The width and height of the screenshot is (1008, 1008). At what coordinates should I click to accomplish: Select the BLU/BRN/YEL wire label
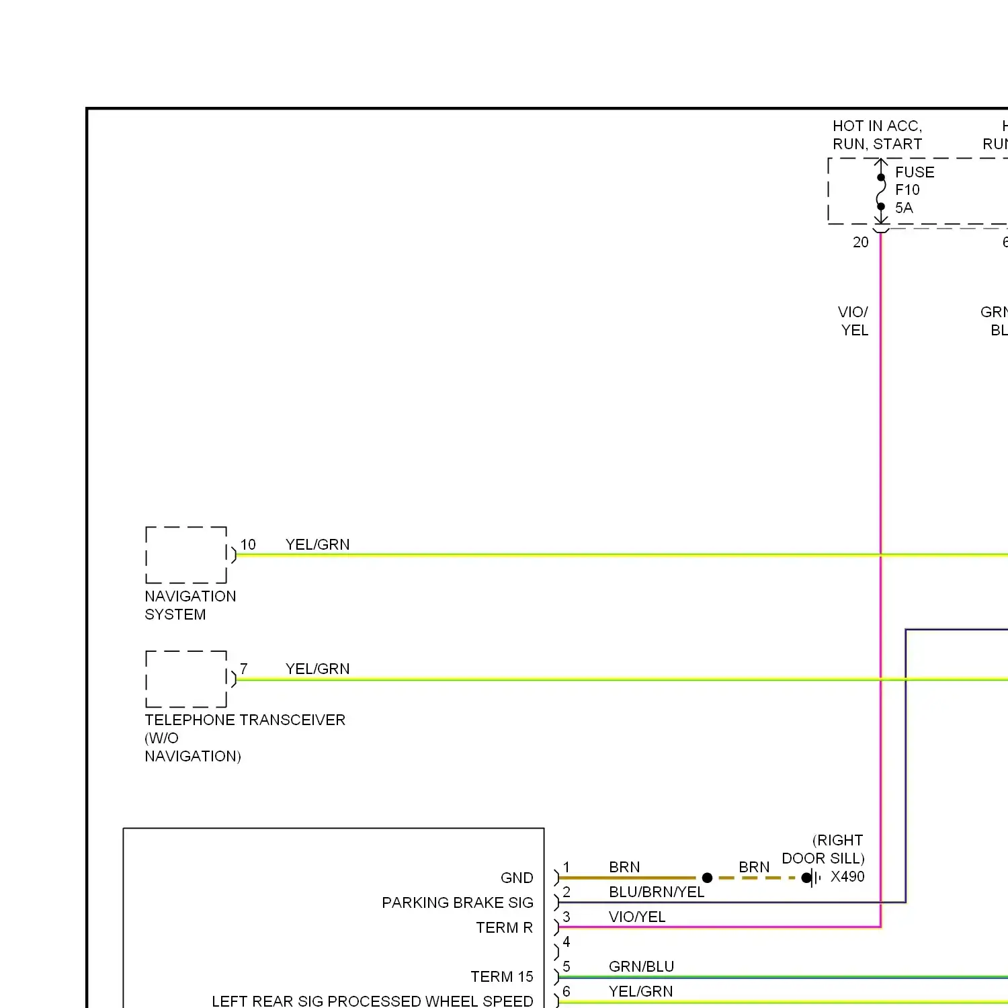click(x=657, y=892)
